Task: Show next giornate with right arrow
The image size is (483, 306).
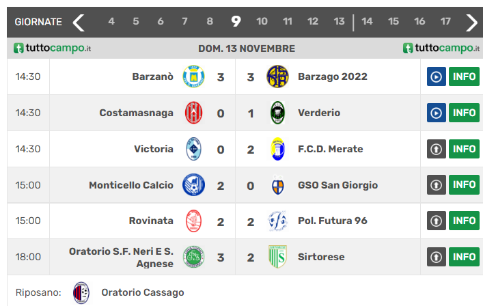Action: pyautogui.click(x=471, y=22)
